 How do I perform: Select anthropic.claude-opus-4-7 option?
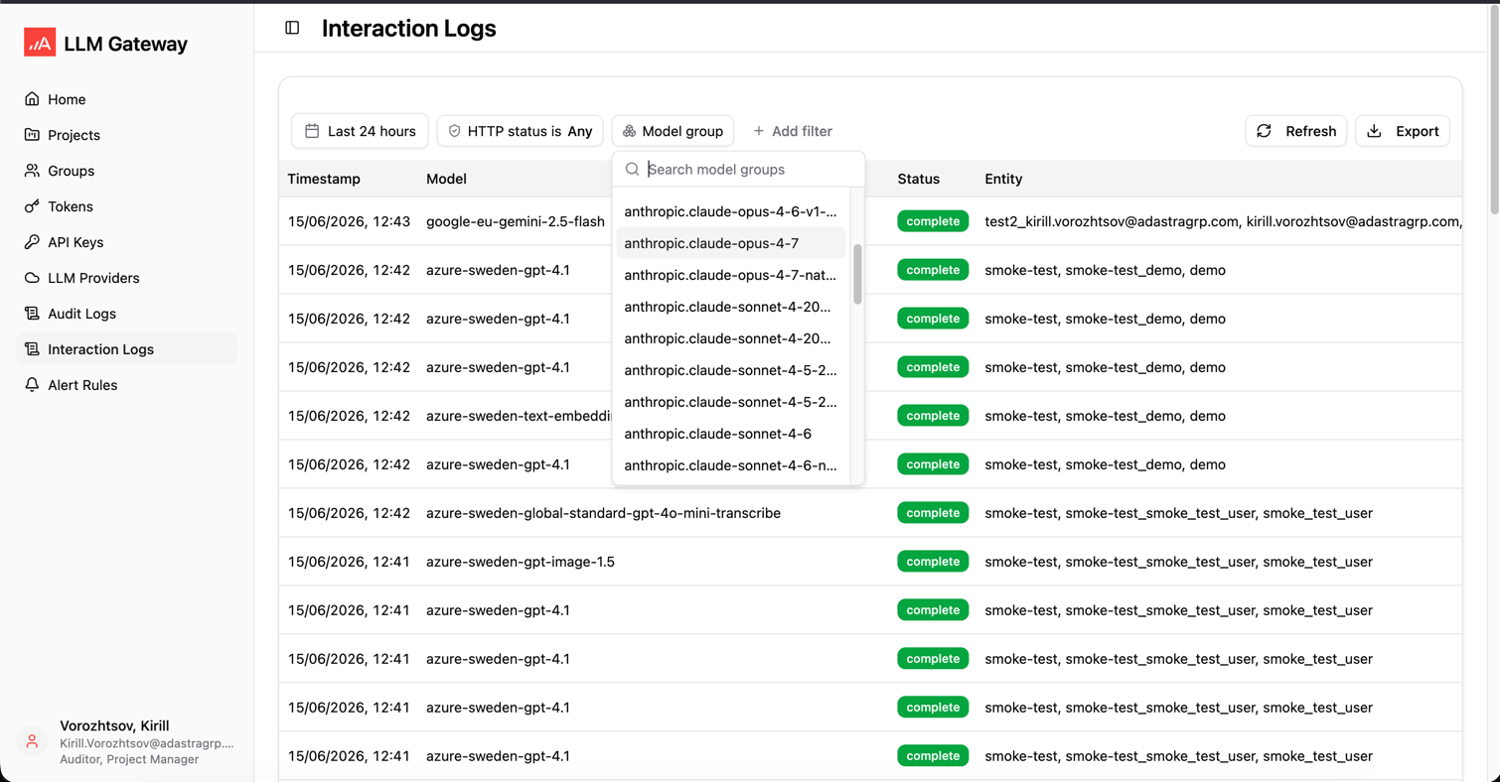(731, 243)
